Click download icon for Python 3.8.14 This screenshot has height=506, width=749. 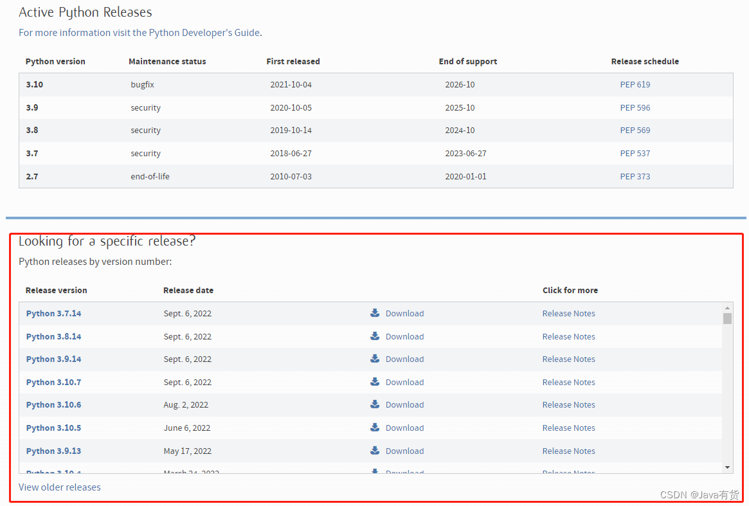pos(375,336)
